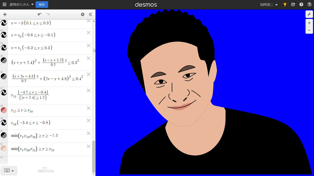Image resolution: width=314 pixels, height=176 pixels.
Task: Expand the graph title 虐待おじさん dropdown
Action: coord(22,5)
